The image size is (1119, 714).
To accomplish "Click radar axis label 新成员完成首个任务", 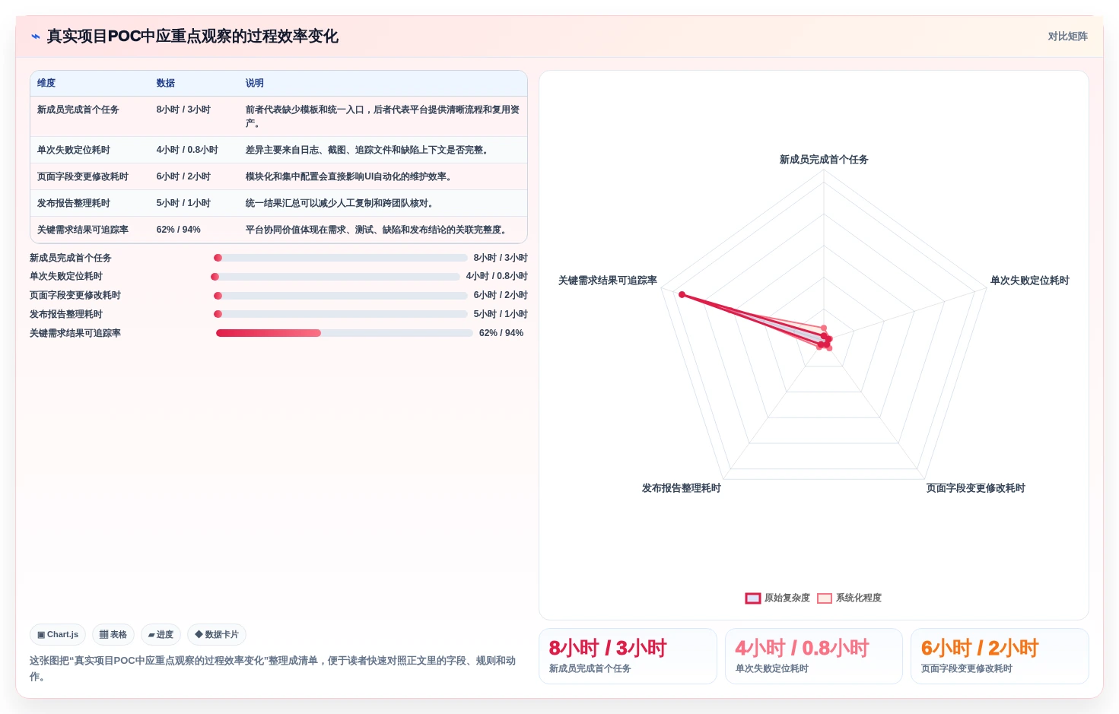I will coord(824,160).
